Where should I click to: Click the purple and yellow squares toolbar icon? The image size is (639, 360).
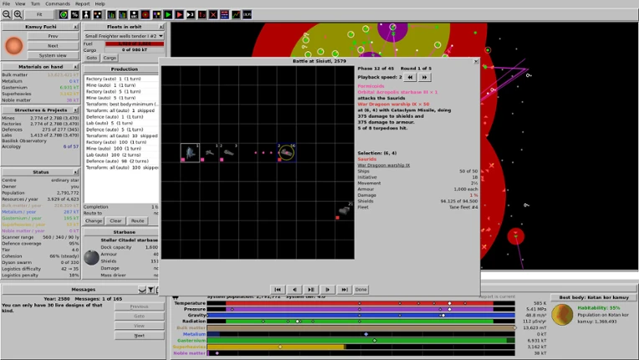tap(156, 15)
